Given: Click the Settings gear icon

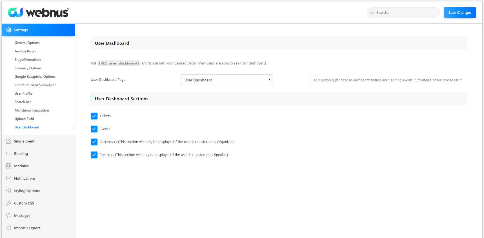Looking at the screenshot, I should [x=9, y=30].
